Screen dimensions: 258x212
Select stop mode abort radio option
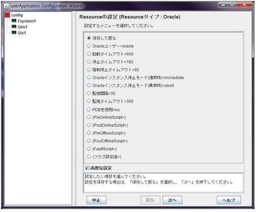coord(89,85)
